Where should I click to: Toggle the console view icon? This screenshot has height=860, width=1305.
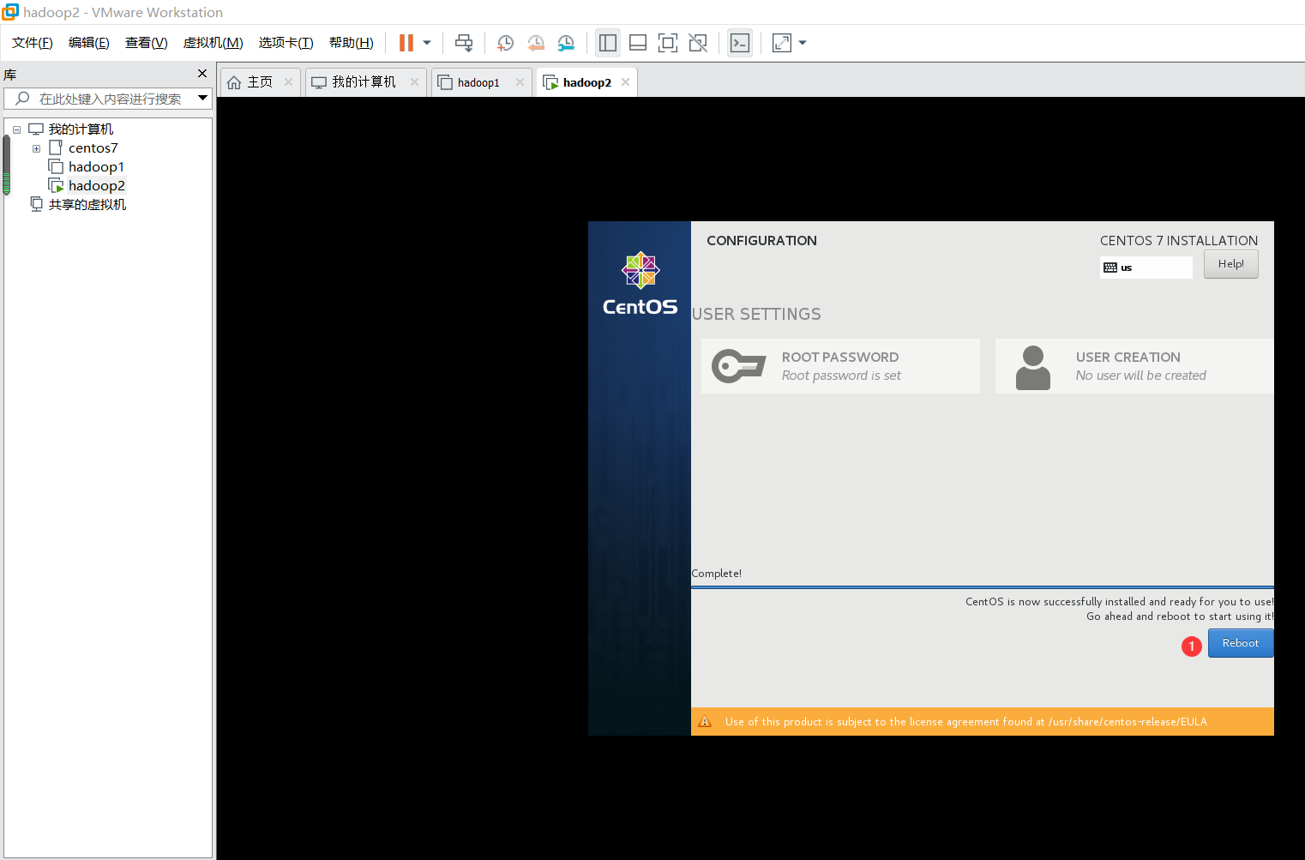(740, 43)
